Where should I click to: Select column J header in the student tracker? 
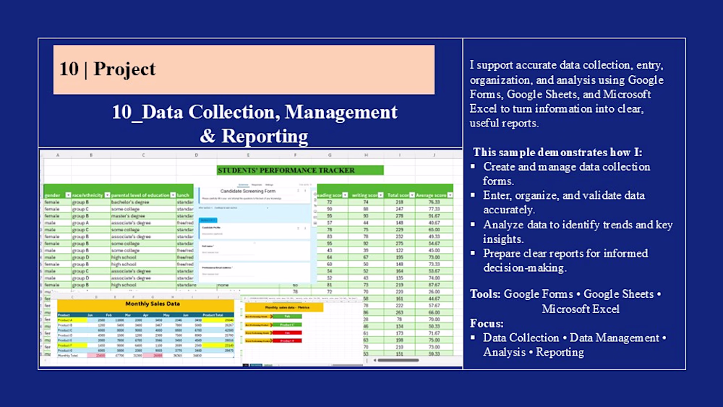(x=434, y=155)
